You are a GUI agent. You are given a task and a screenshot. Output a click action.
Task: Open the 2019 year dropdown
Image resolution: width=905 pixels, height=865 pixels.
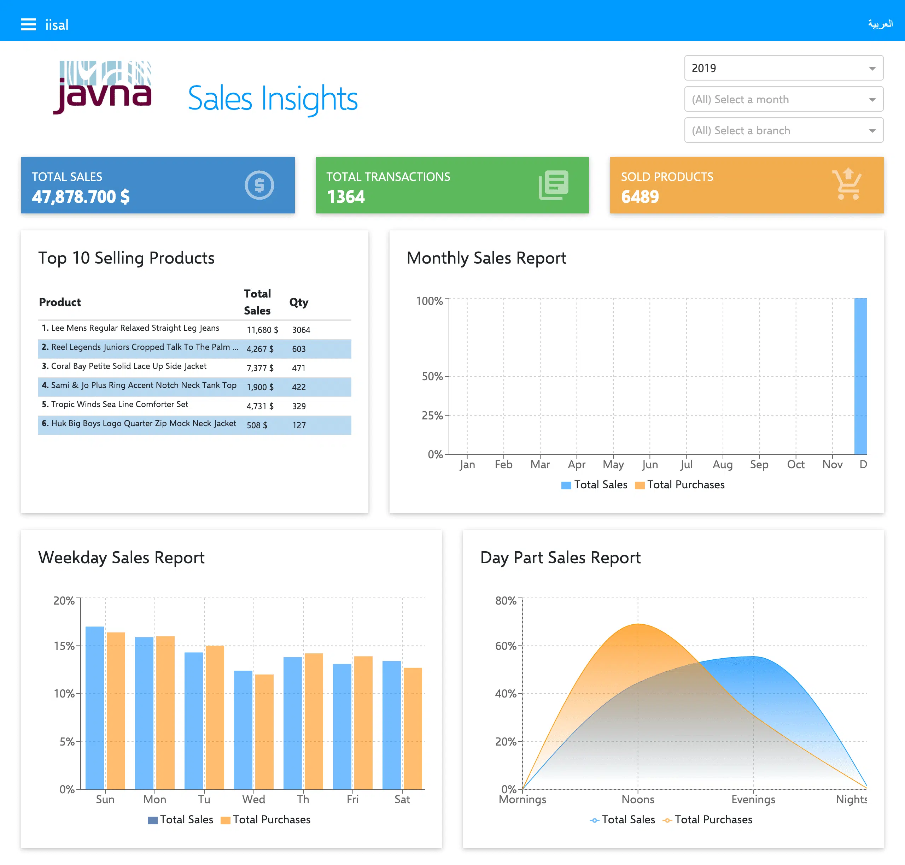(x=783, y=68)
